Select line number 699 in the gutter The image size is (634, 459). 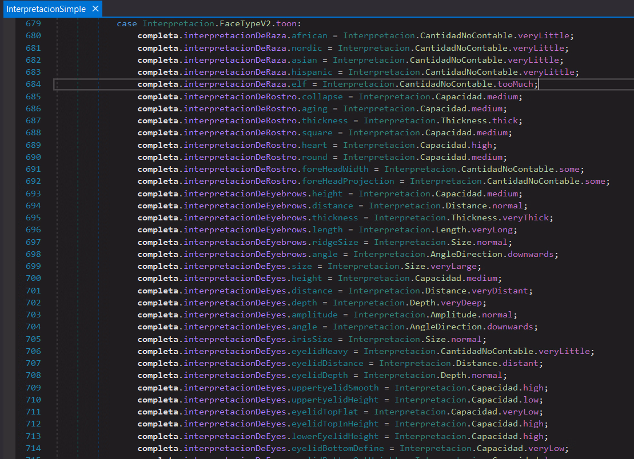click(33, 266)
